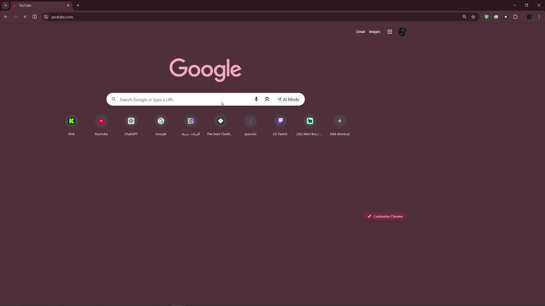The image size is (545, 306).
Task: Open Images link
Action: [375, 31]
